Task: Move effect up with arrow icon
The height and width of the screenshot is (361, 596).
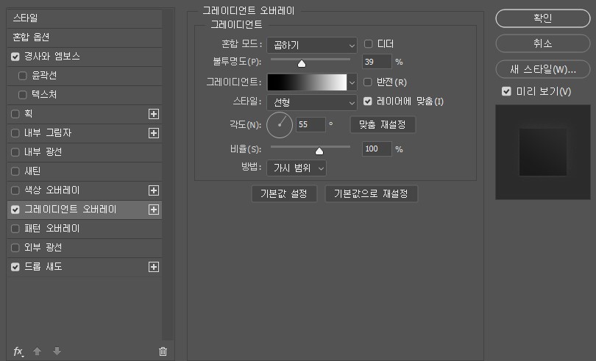Action: pos(38,351)
